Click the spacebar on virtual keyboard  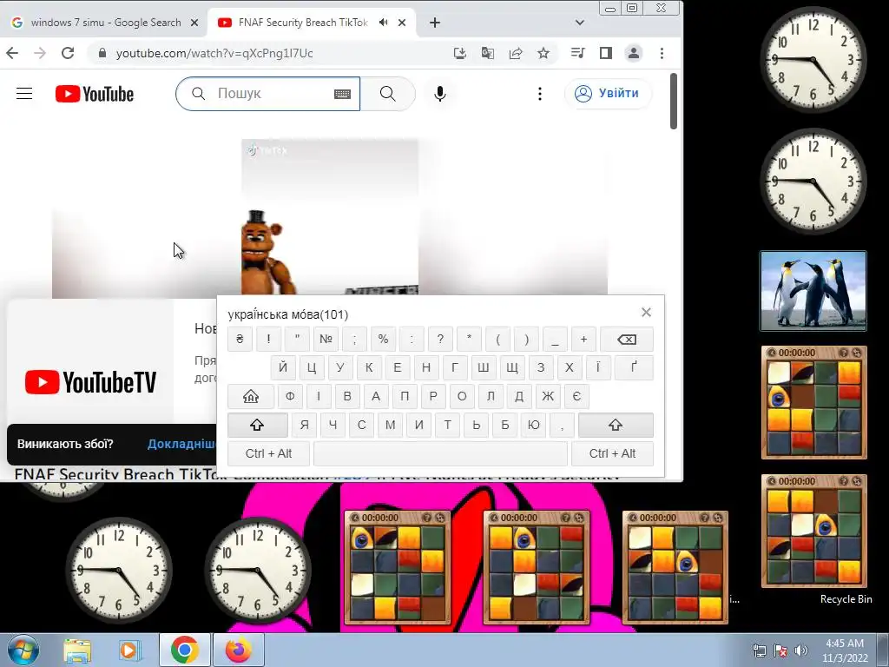pyautogui.click(x=440, y=453)
